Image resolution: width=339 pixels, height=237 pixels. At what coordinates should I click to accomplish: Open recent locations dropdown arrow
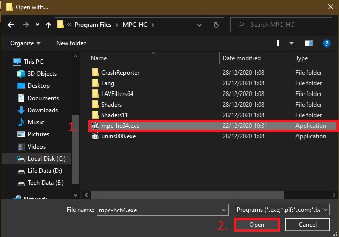coord(37,25)
